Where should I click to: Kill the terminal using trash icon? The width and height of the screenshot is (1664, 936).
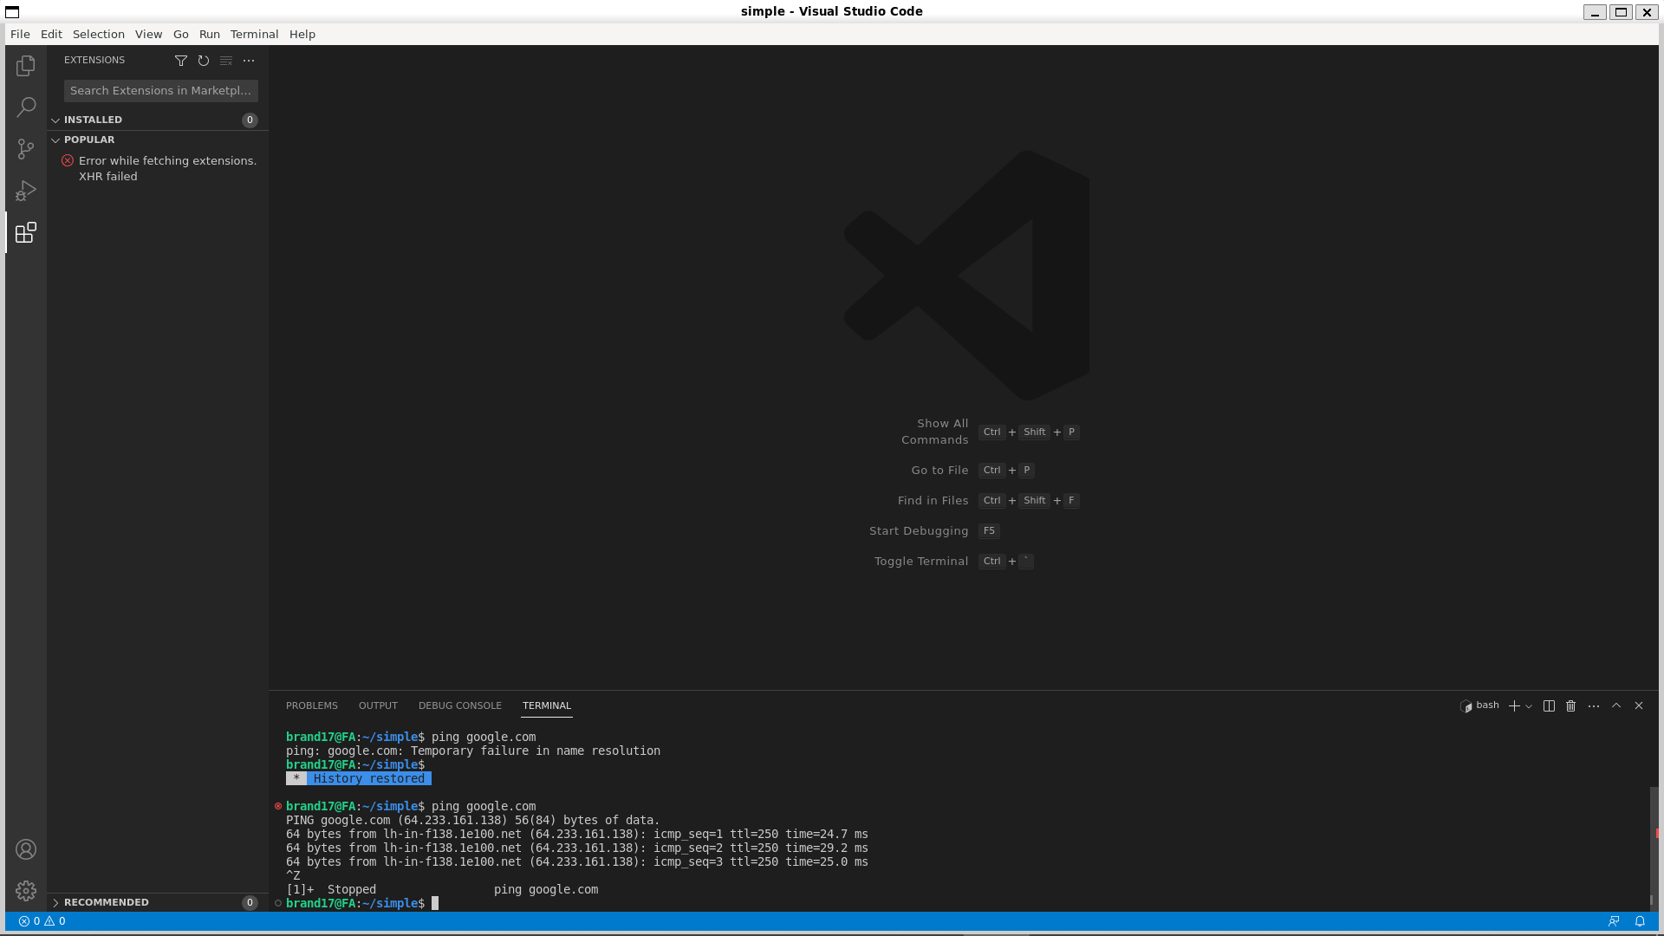tap(1570, 705)
